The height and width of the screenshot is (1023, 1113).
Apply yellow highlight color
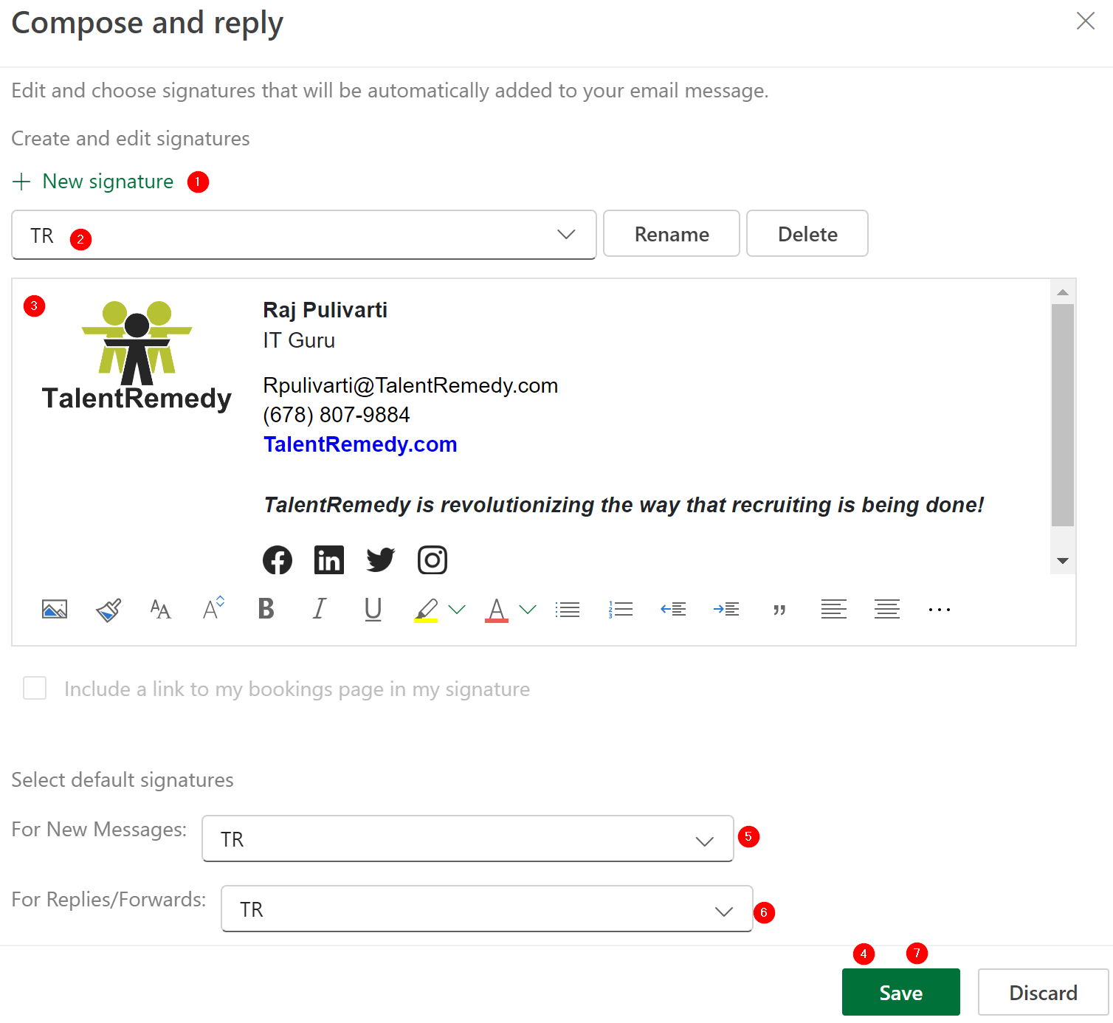426,610
